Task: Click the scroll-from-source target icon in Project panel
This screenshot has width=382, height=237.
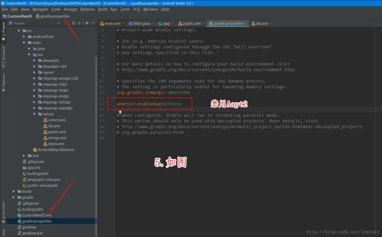Action: click(x=73, y=23)
